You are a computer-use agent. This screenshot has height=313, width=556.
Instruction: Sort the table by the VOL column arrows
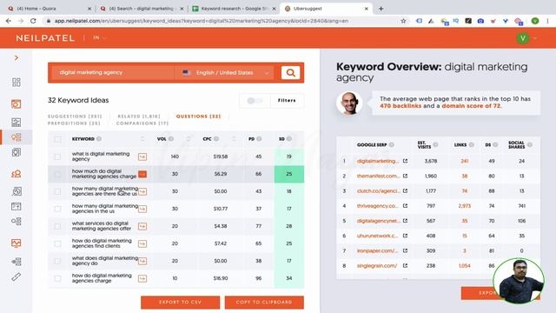189,139
